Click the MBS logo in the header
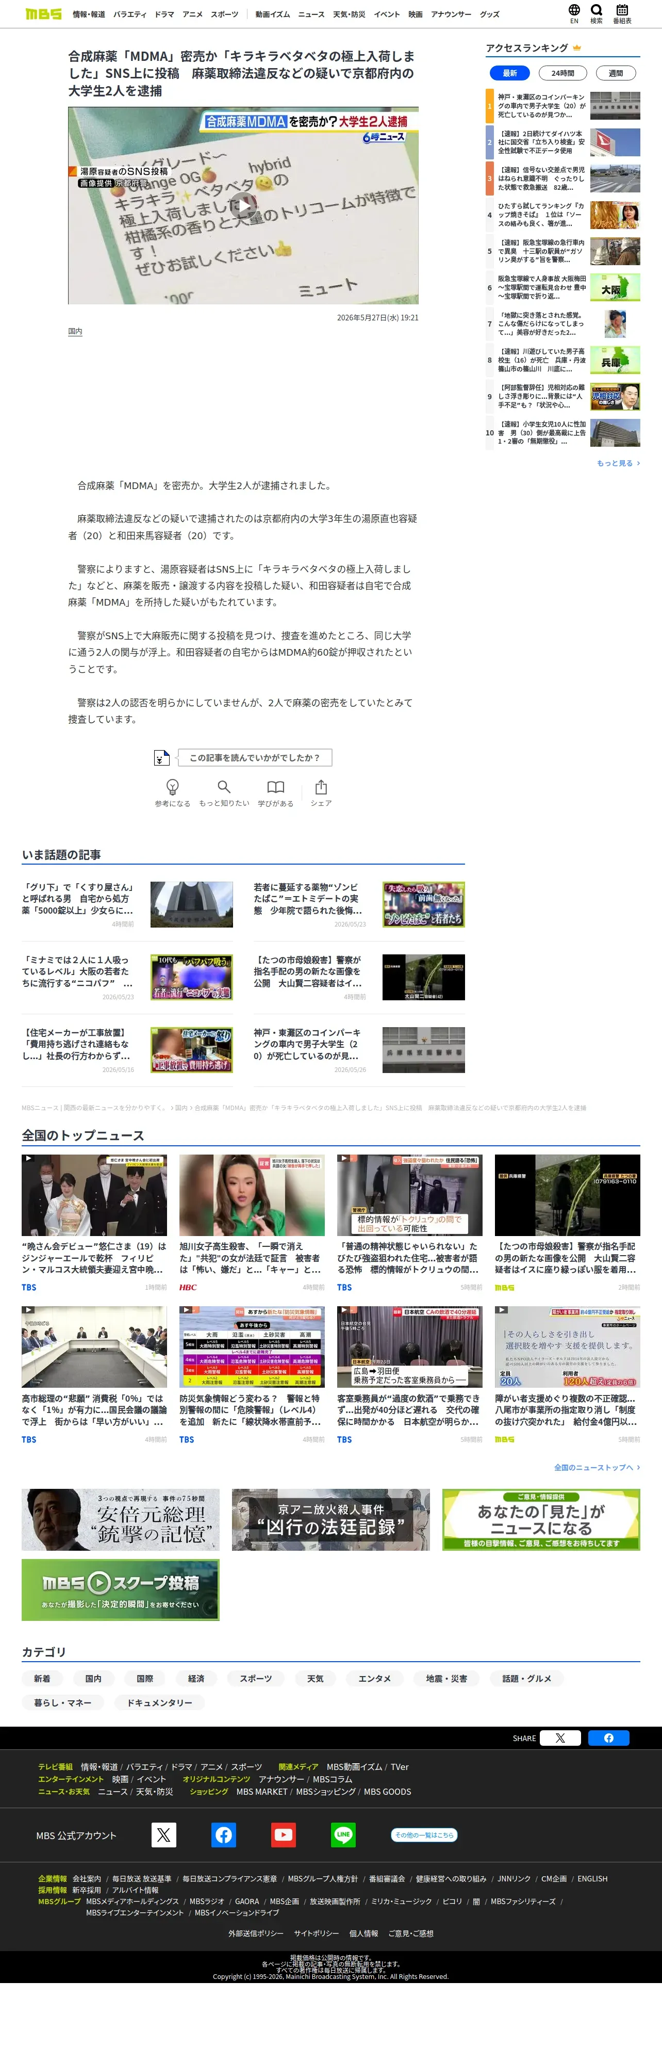Viewport: 662px width, 2046px height. [44, 13]
